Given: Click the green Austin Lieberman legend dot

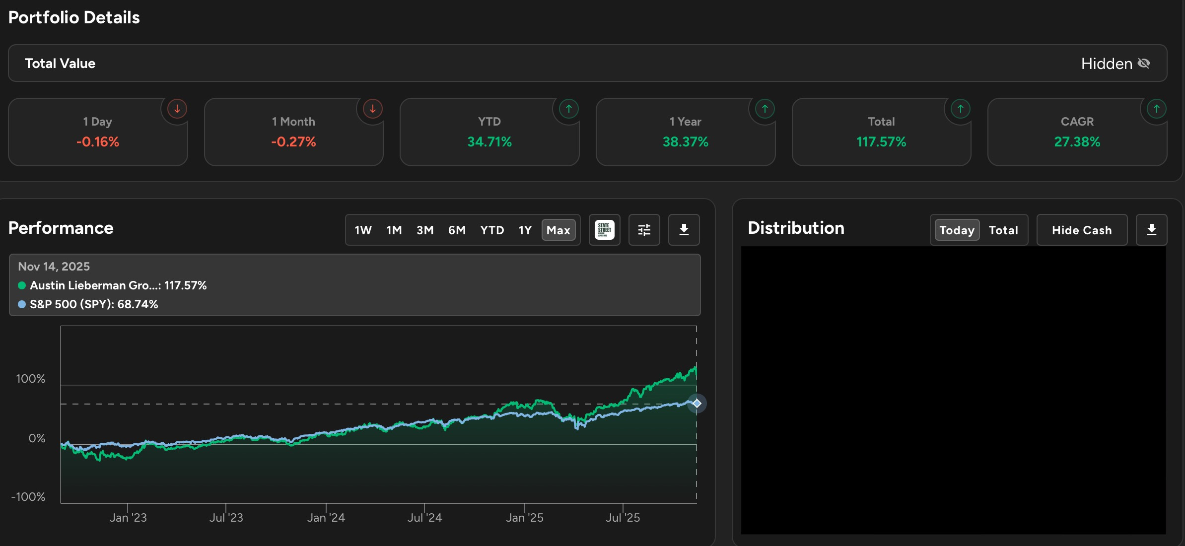Looking at the screenshot, I should tap(22, 285).
